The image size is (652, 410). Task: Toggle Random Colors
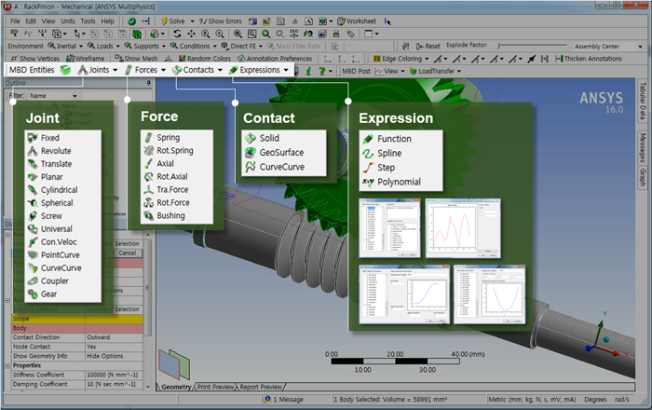click(x=205, y=59)
